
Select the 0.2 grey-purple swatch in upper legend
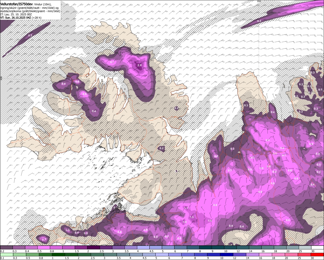(x=6, y=247)
